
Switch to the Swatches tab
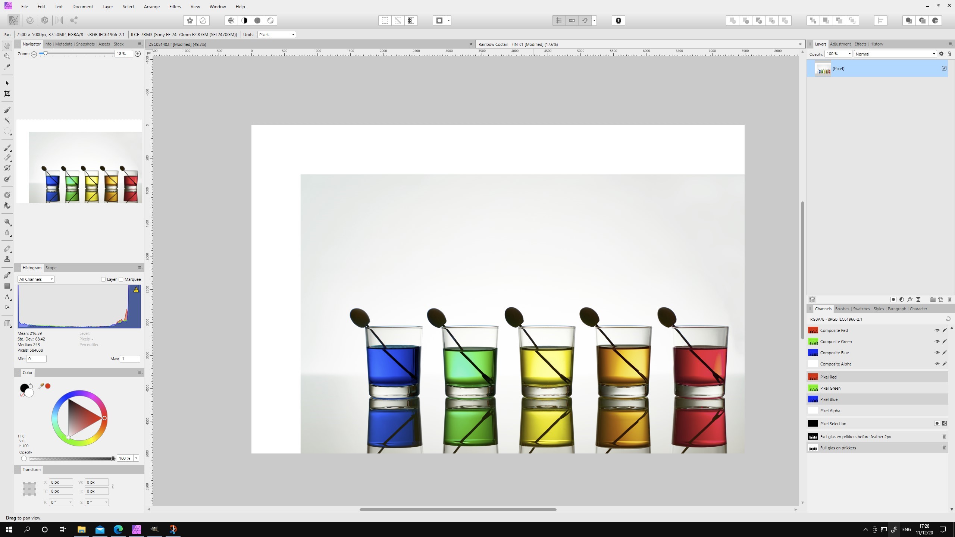(x=861, y=309)
